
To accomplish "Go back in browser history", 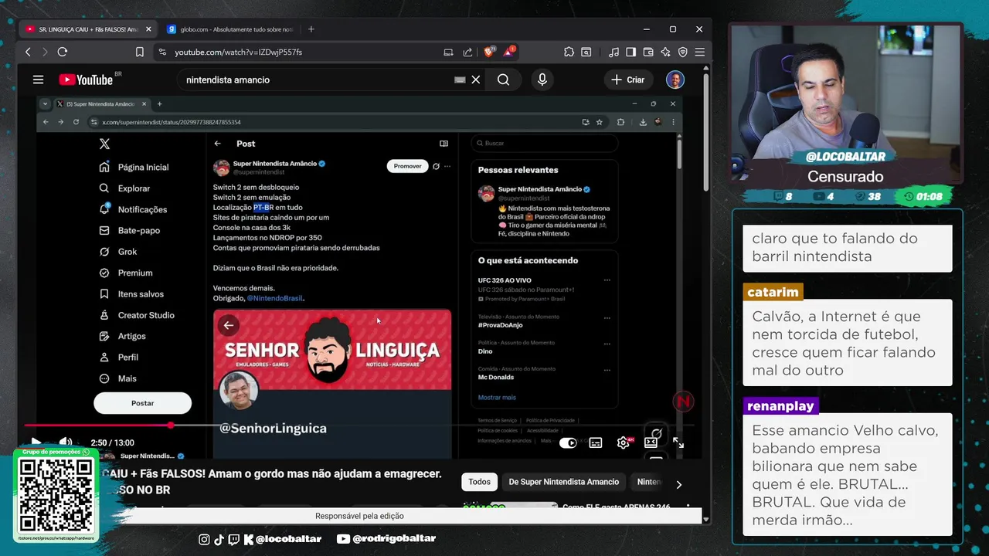I will (28, 52).
